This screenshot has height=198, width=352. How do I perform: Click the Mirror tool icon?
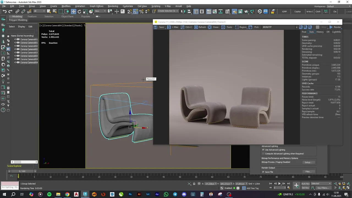pyautogui.click(x=183, y=11)
